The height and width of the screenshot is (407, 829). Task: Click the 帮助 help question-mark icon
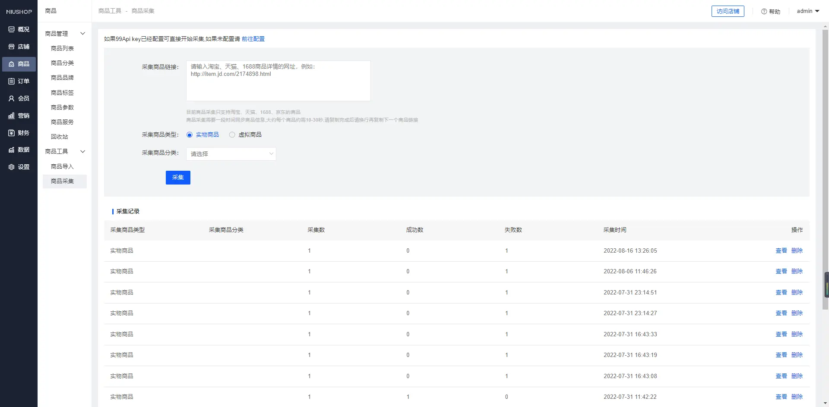pos(764,12)
